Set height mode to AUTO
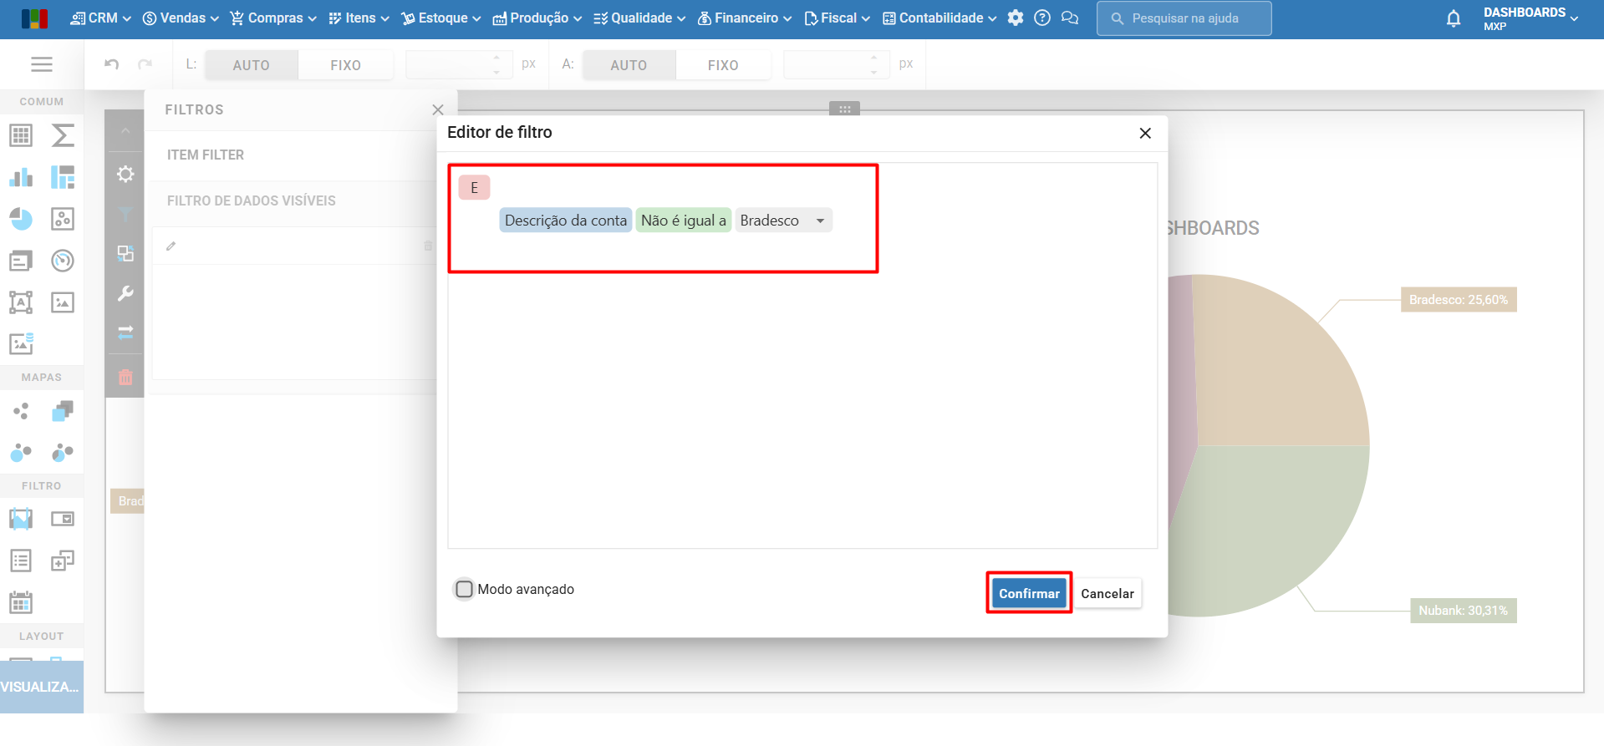The height and width of the screenshot is (746, 1604). click(629, 65)
